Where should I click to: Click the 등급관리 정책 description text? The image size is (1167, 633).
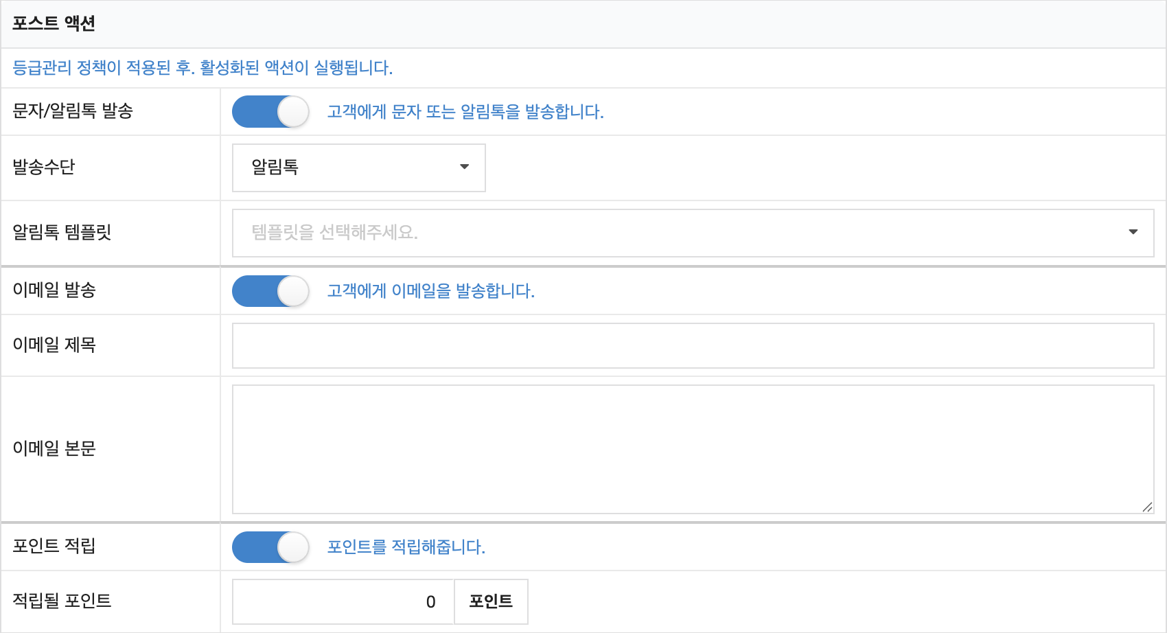click(x=203, y=68)
